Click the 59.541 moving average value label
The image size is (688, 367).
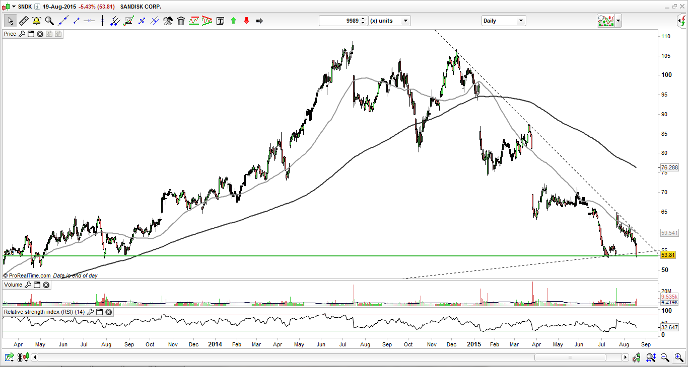click(669, 233)
